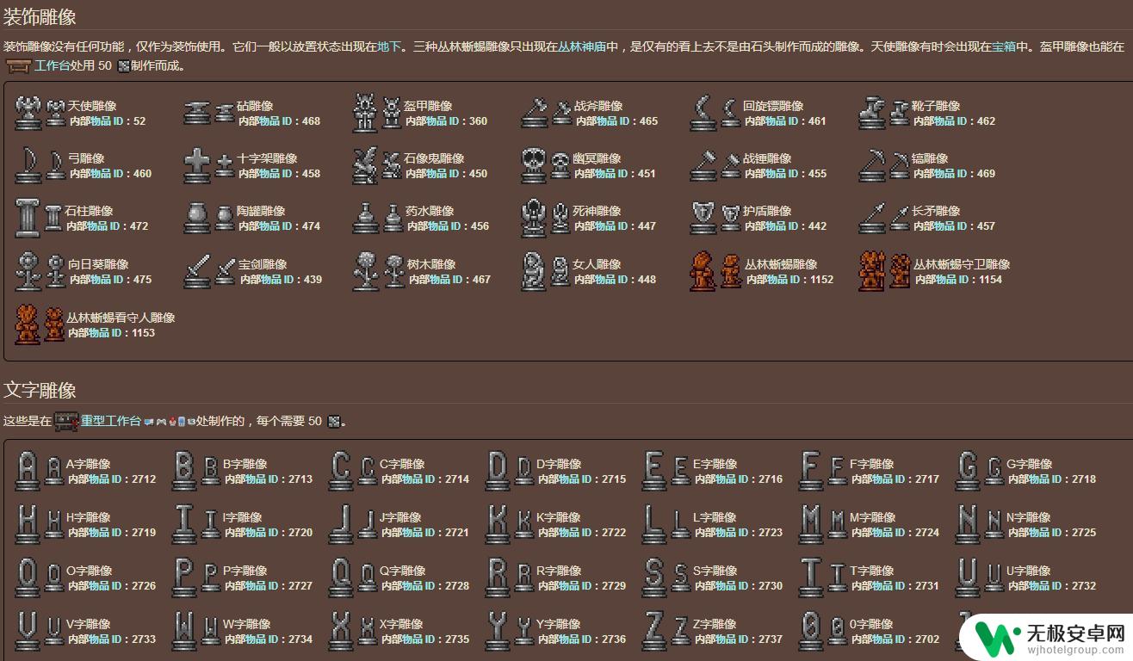Click the large Axe Statue (战斧雕像) image
1133x661 pixels.
click(x=535, y=113)
